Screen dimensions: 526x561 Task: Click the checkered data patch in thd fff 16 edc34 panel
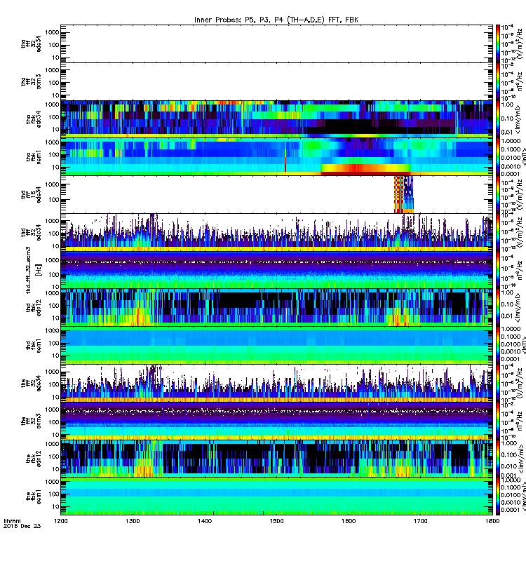coord(404,195)
